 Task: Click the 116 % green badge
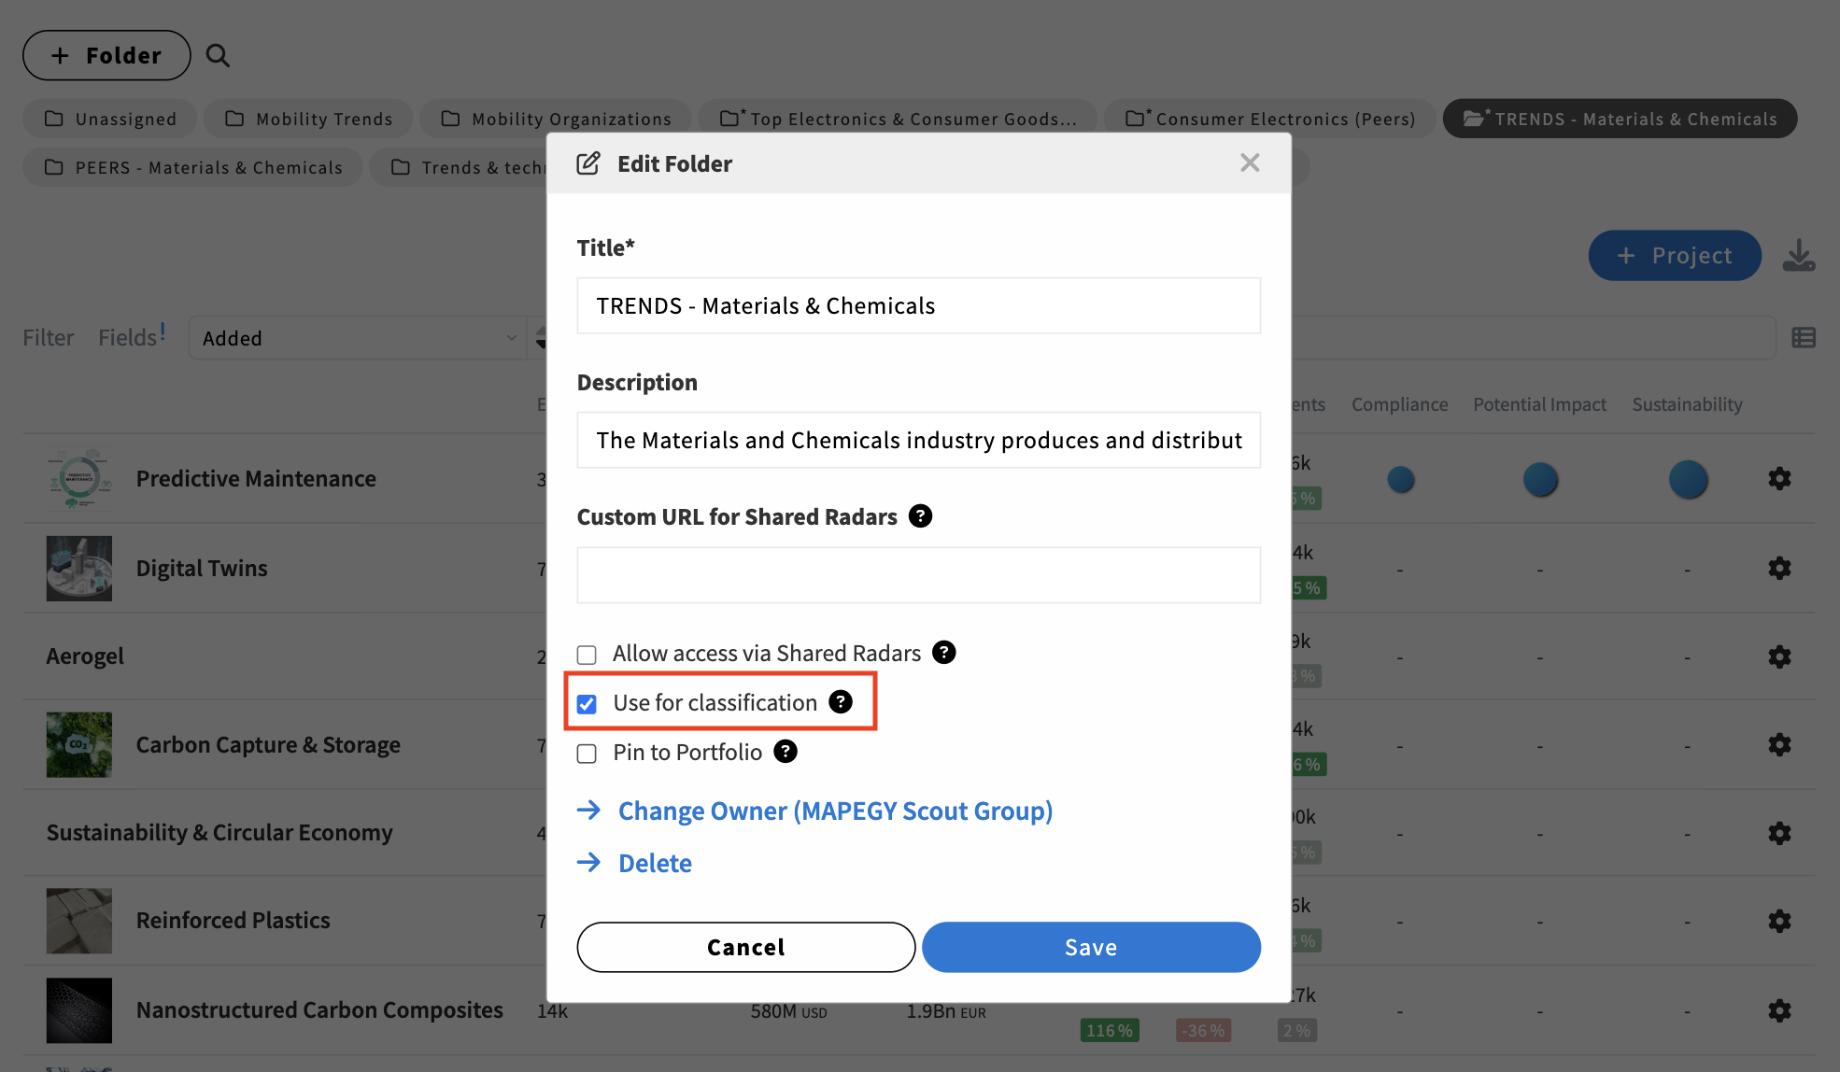[x=1110, y=1030]
